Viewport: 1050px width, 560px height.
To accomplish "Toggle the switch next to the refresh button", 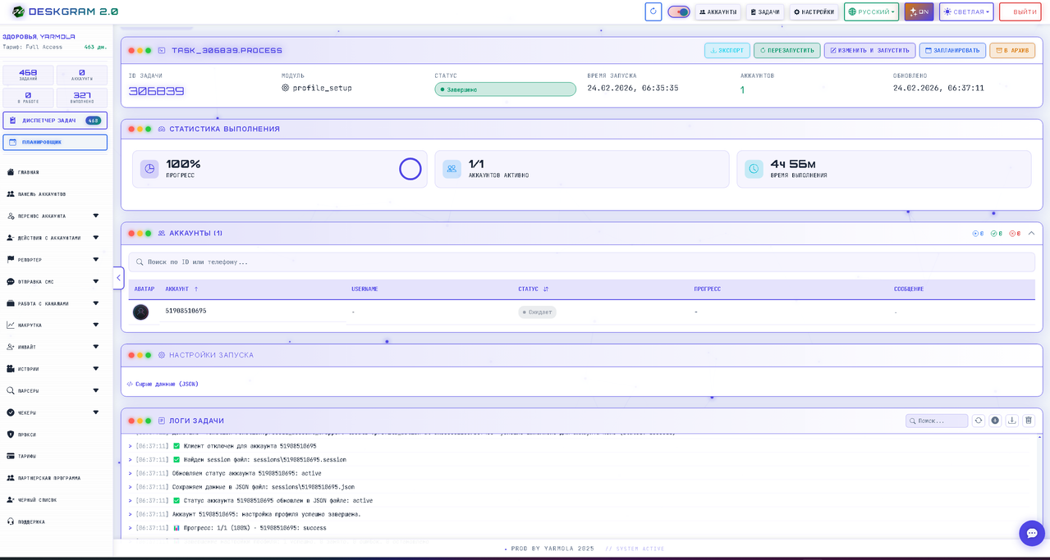I will tap(678, 12).
